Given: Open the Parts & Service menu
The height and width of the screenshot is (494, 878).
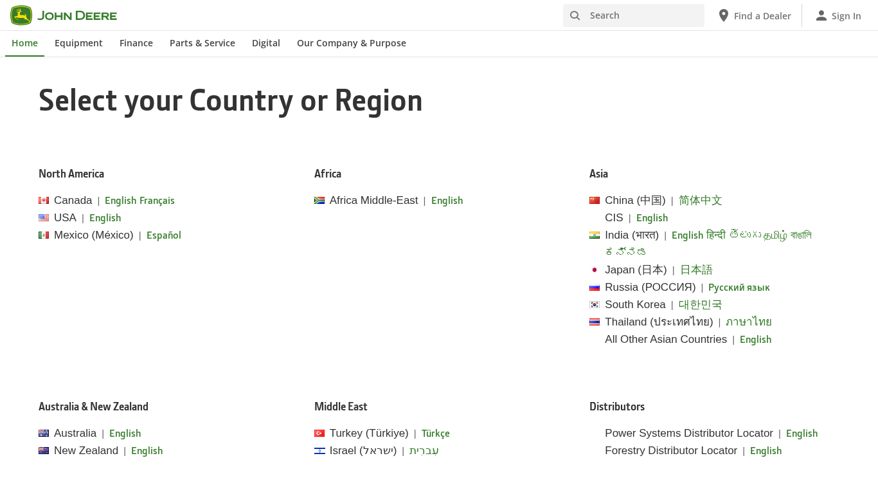Looking at the screenshot, I should (x=202, y=43).
